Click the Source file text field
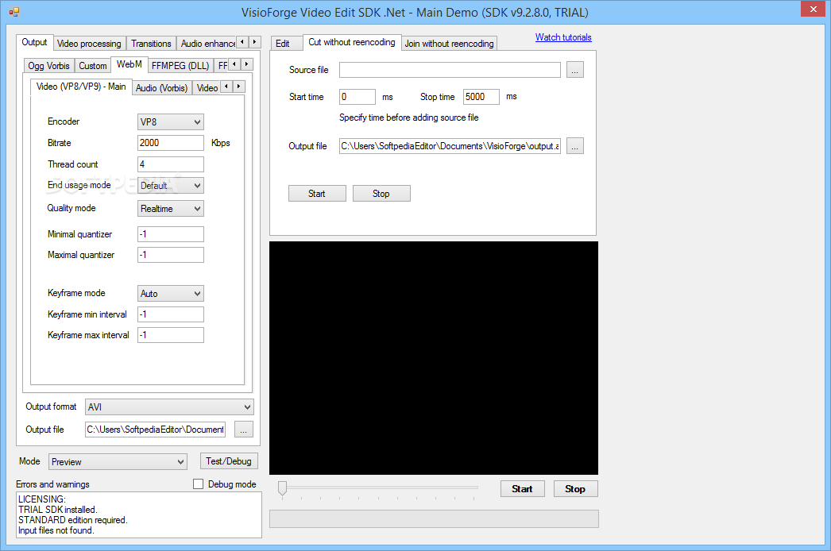 [450, 70]
